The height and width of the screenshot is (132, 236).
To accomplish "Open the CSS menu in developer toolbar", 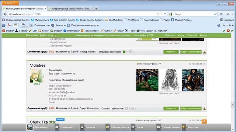I will click(x=33, y=31).
